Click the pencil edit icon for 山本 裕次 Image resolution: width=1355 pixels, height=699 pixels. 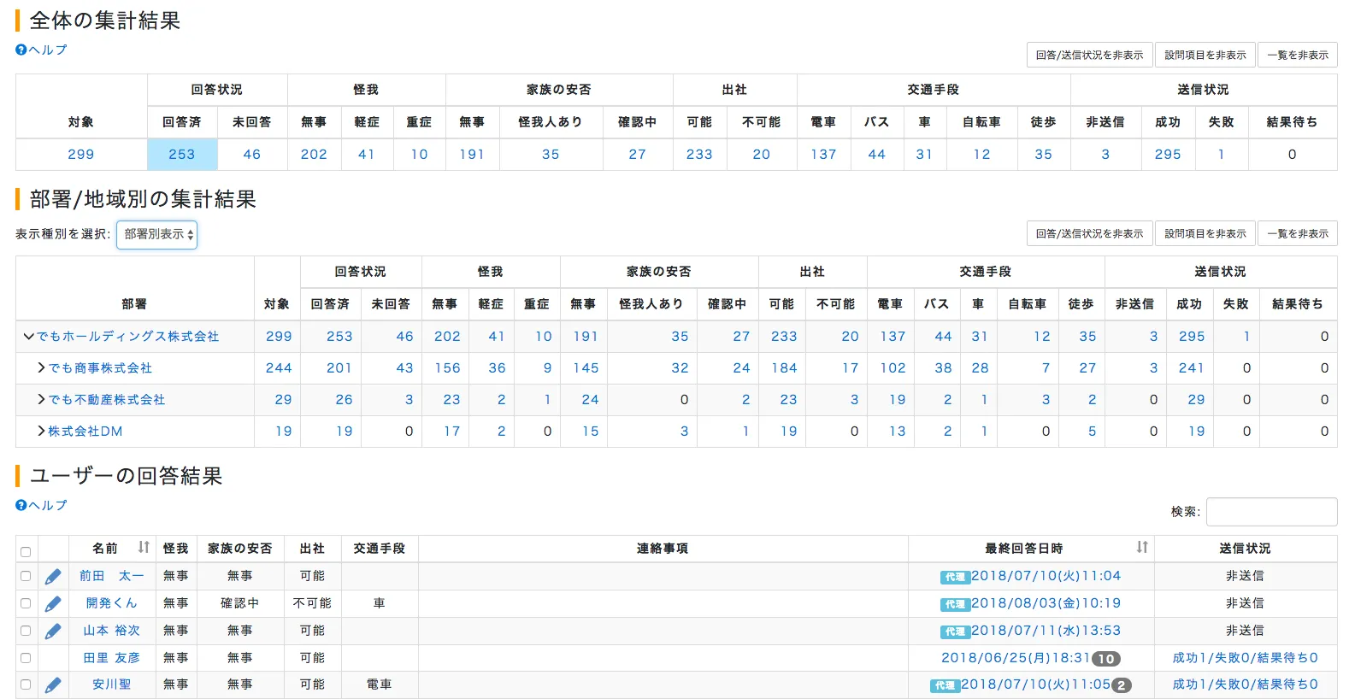53,631
